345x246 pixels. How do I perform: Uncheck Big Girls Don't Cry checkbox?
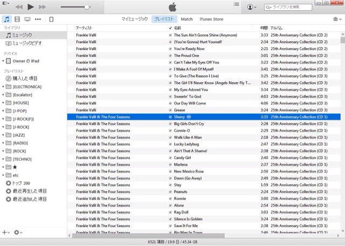(x=170, y=124)
